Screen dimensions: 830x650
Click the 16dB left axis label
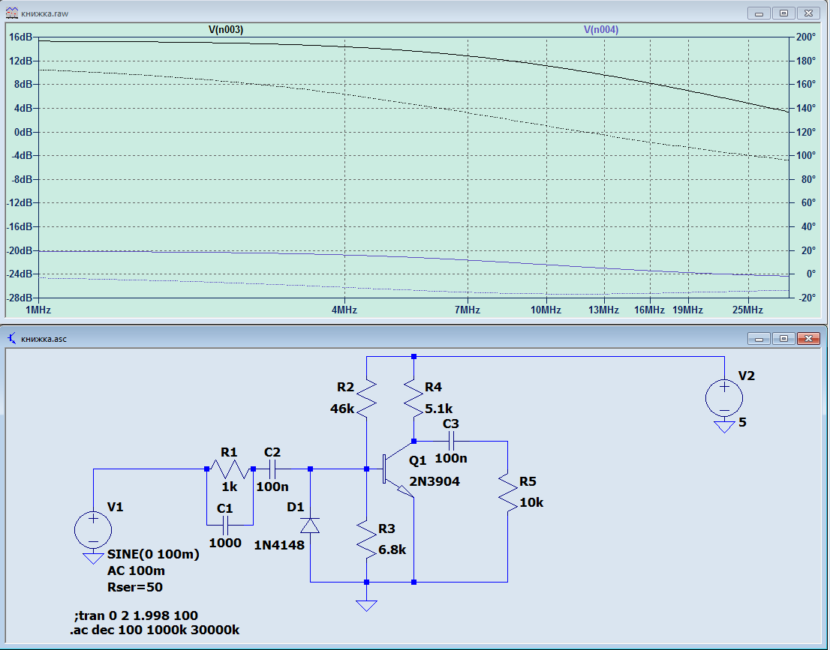point(21,37)
